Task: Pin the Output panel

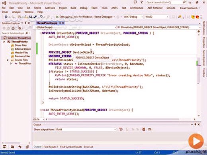Action: coord(195,124)
